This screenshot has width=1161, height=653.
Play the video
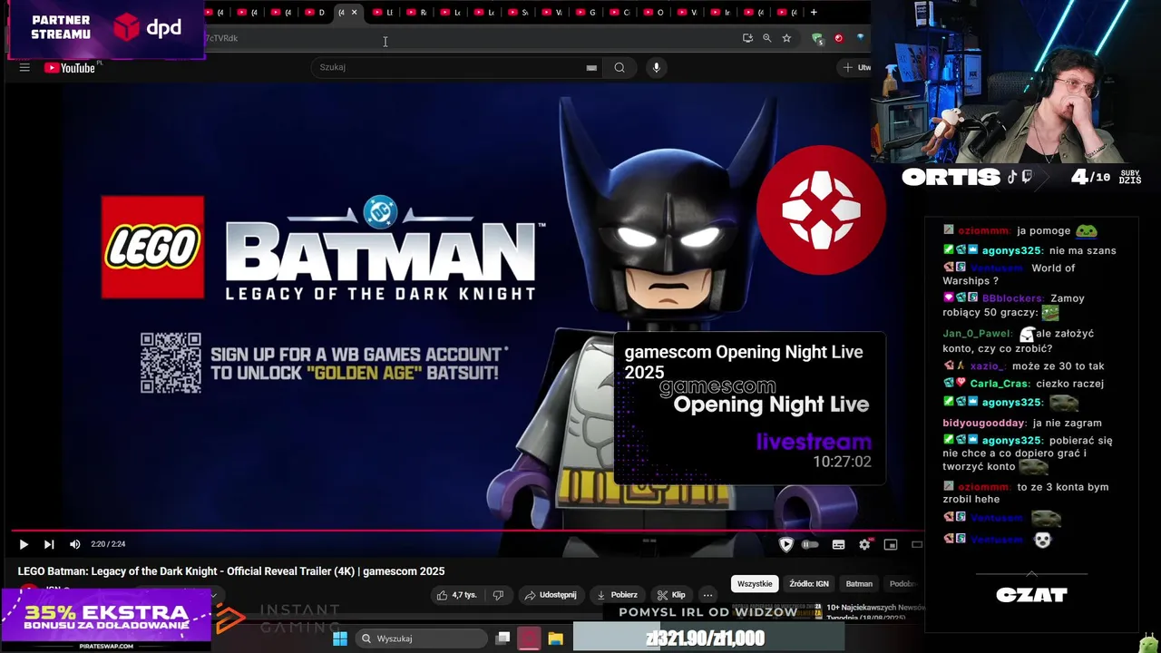[24, 544]
